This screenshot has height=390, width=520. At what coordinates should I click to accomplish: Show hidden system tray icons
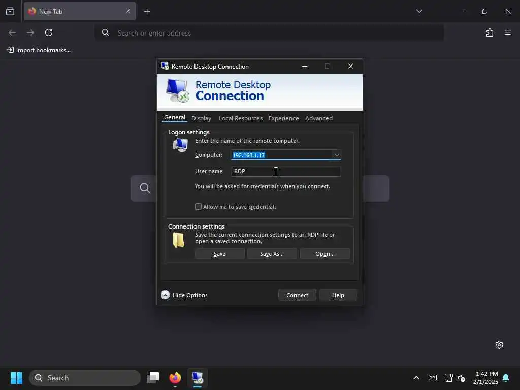click(x=416, y=378)
